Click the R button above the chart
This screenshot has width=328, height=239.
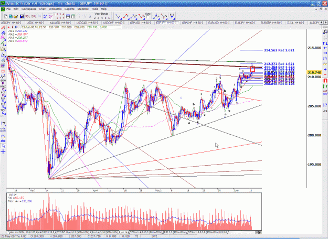[x=16, y=27]
